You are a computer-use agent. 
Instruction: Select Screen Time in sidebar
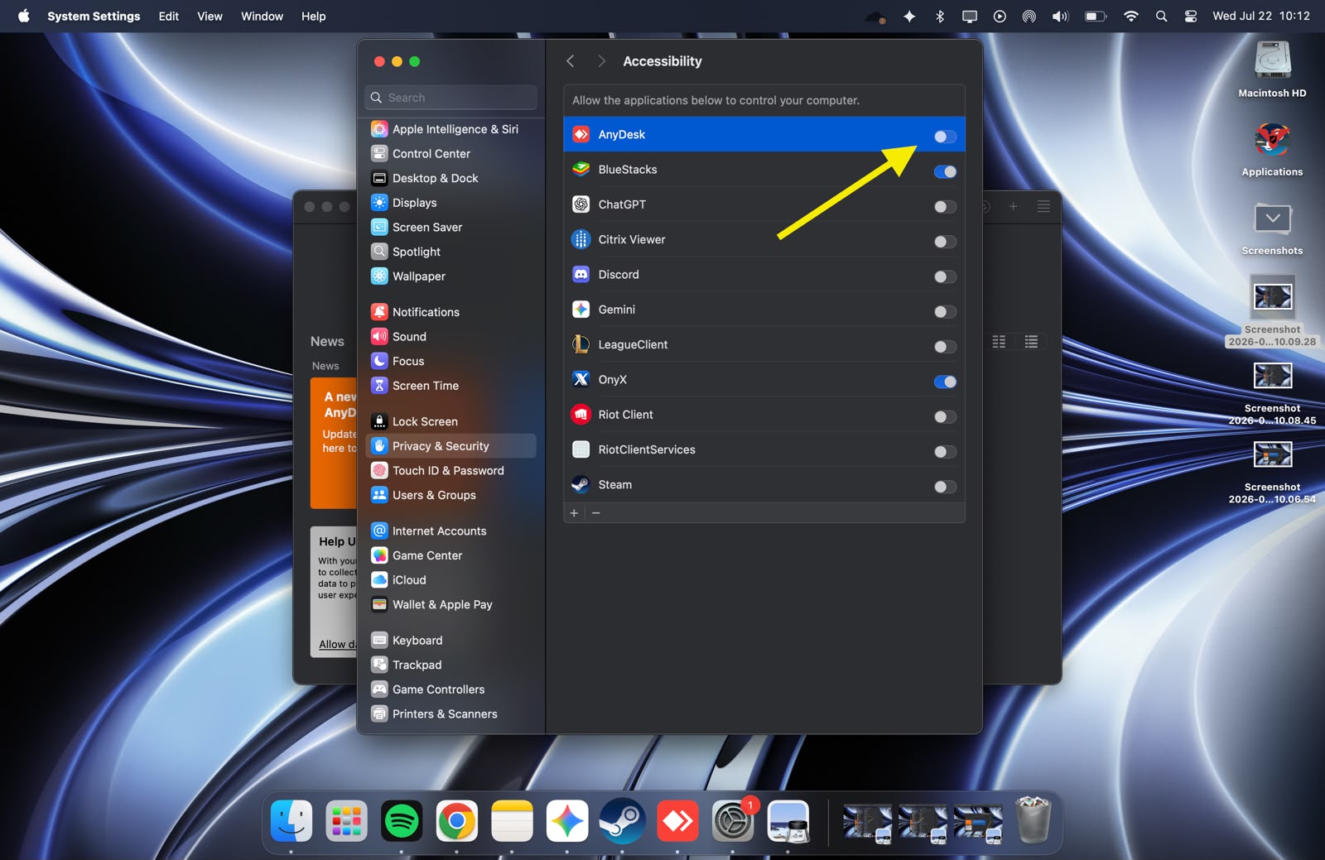450,386
